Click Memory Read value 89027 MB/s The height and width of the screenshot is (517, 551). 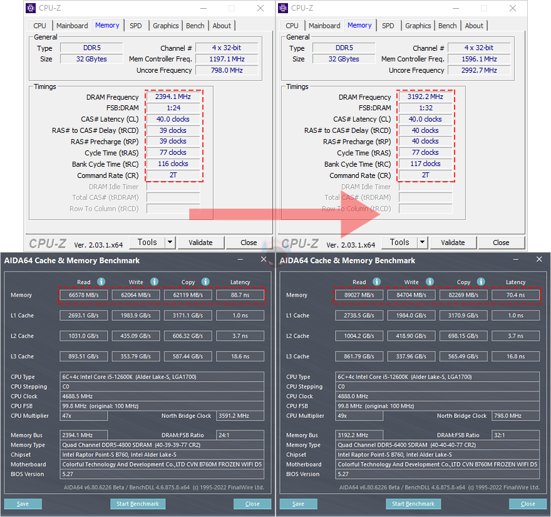tap(359, 295)
